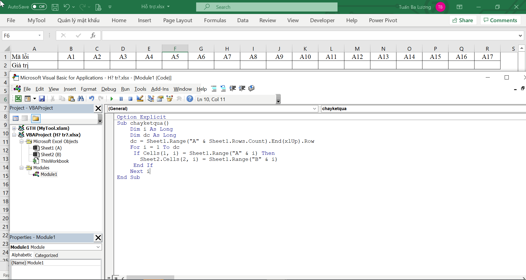Collapse the Modules folder node
The width and height of the screenshot is (526, 280).
[x=22, y=168]
